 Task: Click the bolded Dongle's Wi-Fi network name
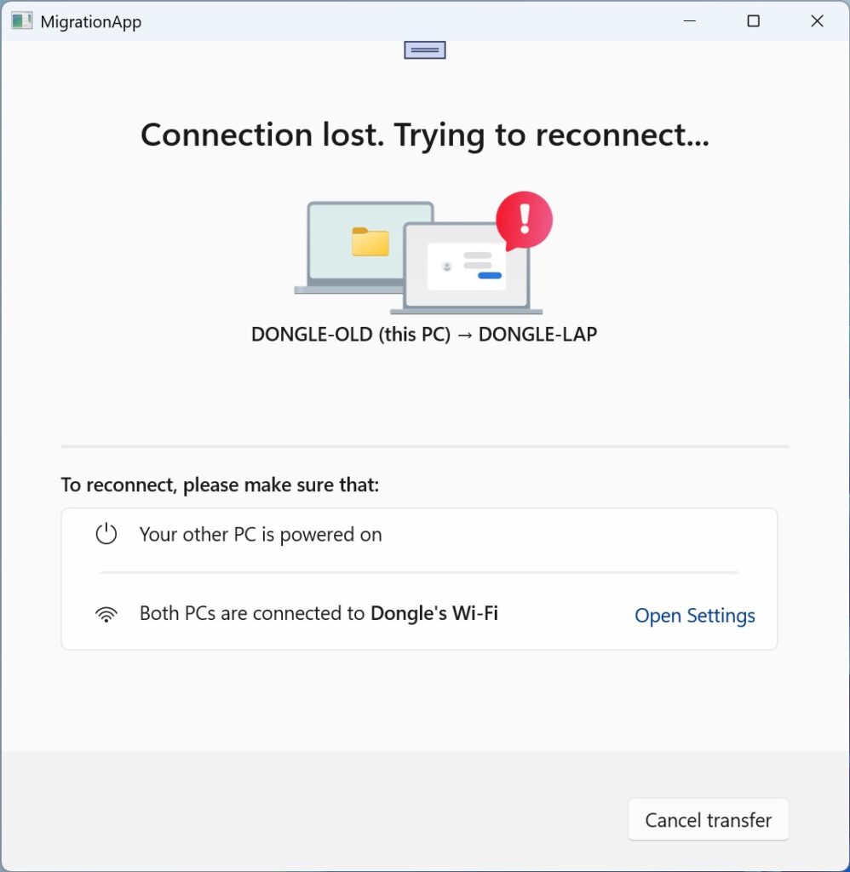(434, 613)
